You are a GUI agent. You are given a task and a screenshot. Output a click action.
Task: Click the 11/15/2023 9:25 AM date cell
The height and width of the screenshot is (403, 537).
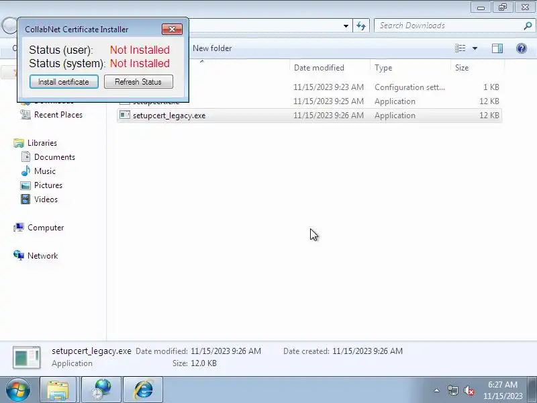(x=328, y=101)
